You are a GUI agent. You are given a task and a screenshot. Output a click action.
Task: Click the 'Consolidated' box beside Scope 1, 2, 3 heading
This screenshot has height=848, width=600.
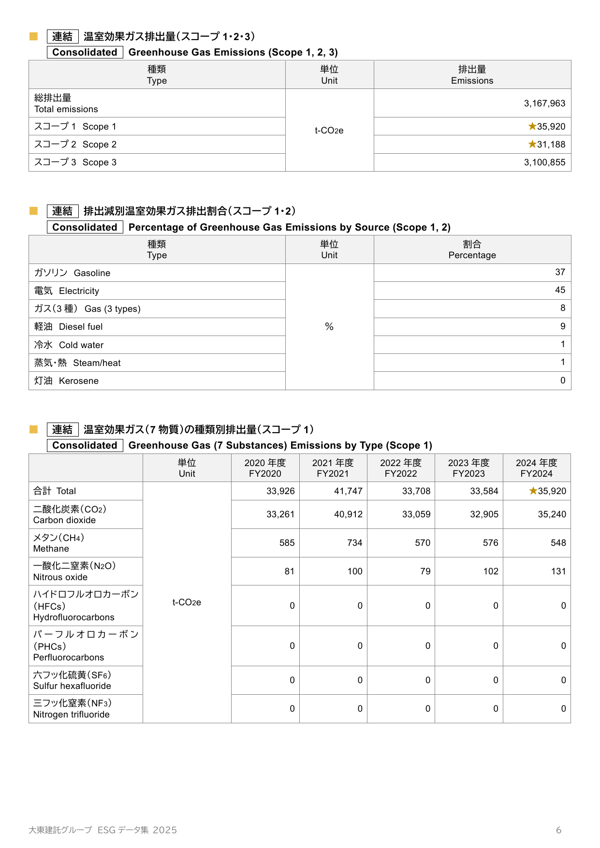(85, 52)
